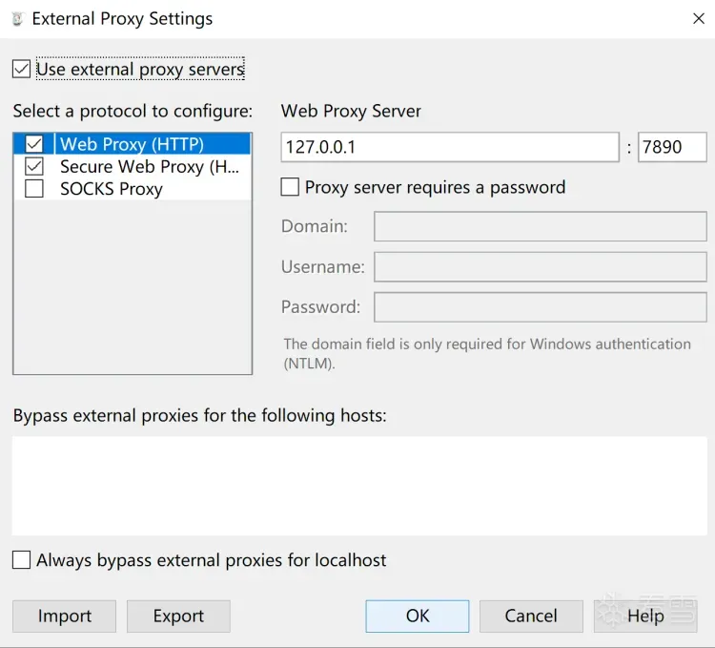Confirm settings with the OK button
The width and height of the screenshot is (715, 648).
pos(418,617)
